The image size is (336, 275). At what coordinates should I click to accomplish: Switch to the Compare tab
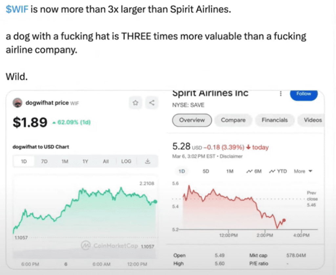(233, 120)
